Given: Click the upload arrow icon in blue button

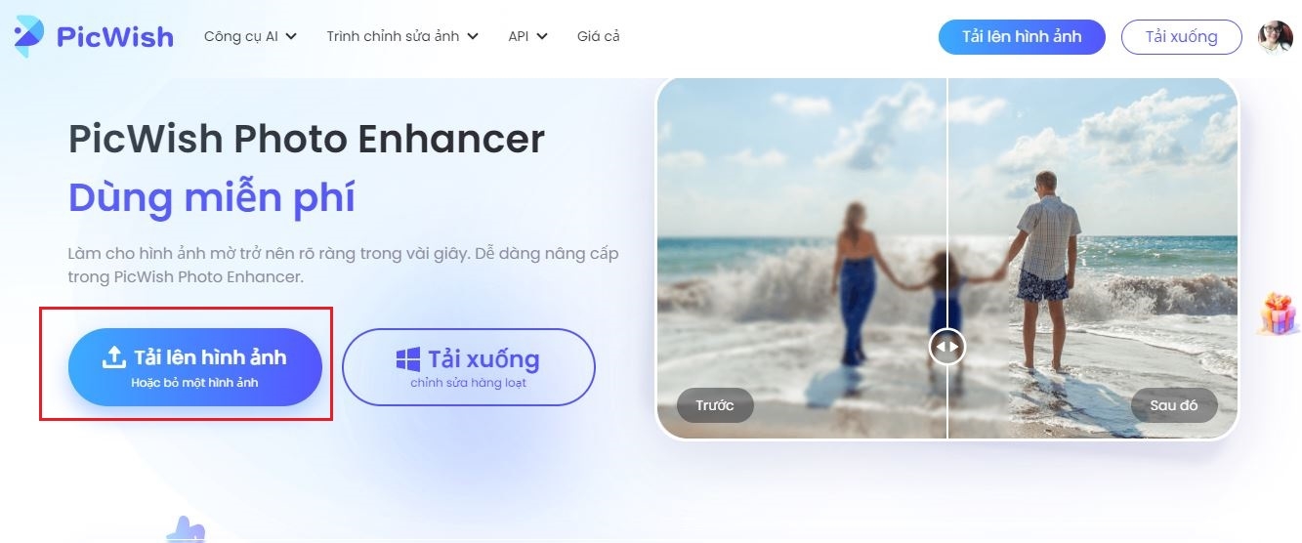Looking at the screenshot, I should coord(114,357).
